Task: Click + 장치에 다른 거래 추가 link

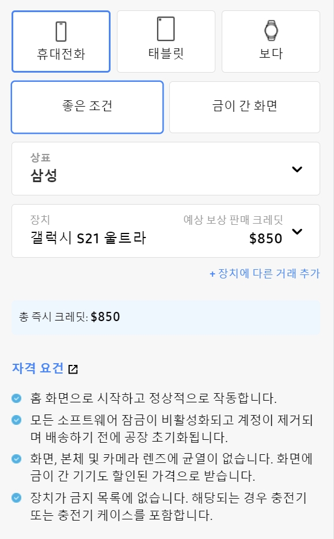Action: 265,274
